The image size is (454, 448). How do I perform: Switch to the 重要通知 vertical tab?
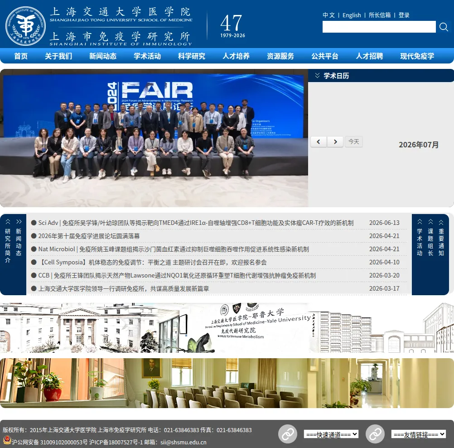click(x=441, y=239)
